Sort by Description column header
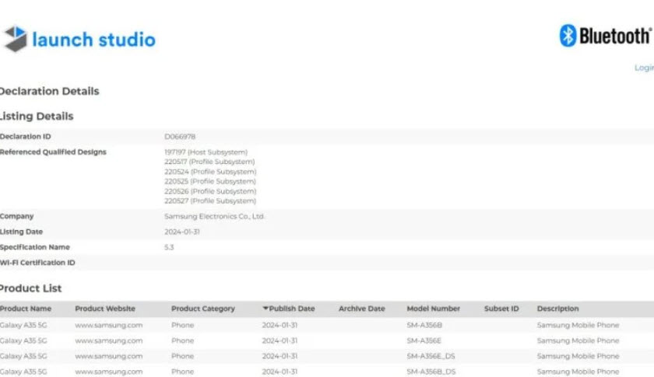Screen dimensions: 654x377 (x=557, y=309)
